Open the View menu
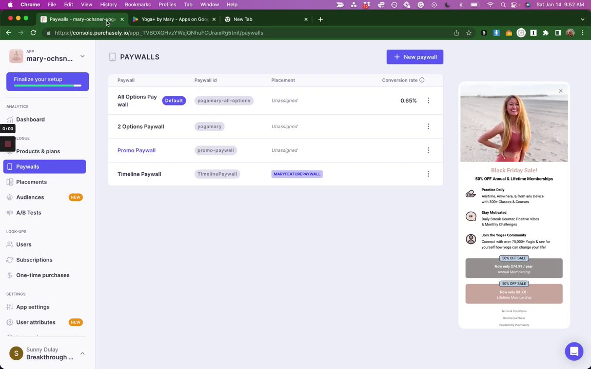This screenshot has height=369, width=591. pos(86,5)
